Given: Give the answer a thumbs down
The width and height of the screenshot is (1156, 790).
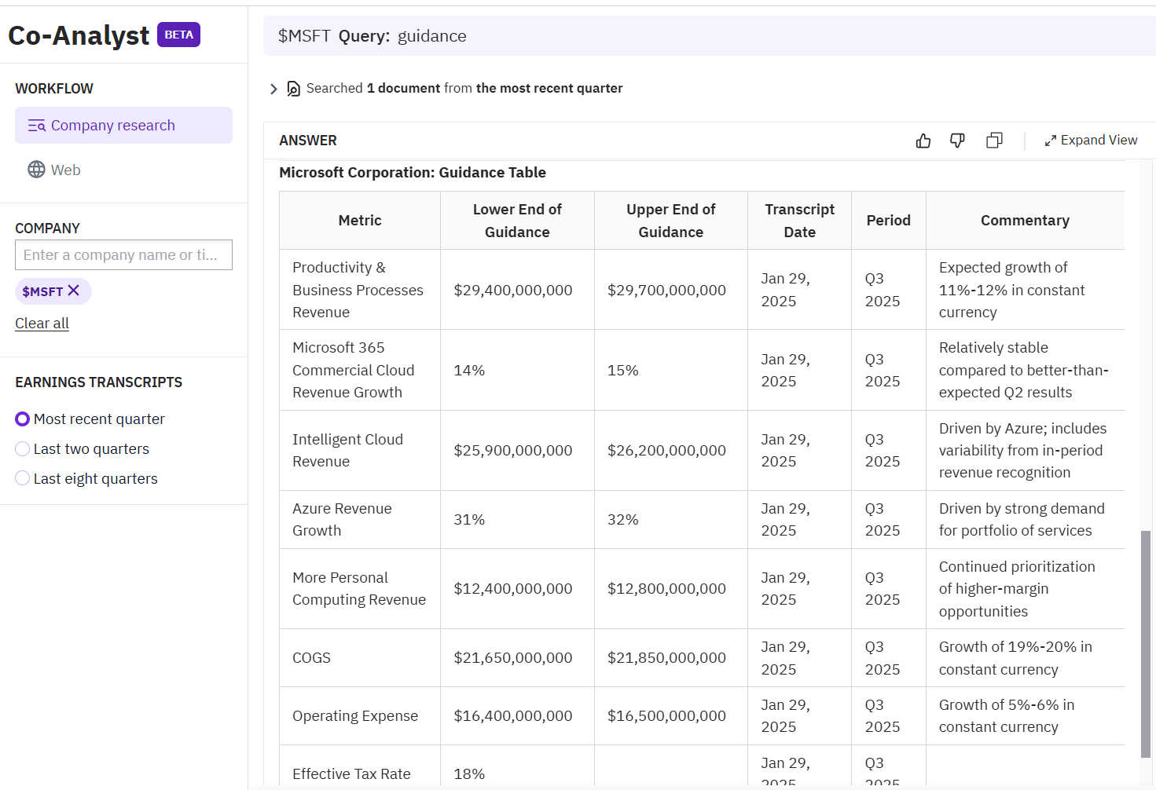Looking at the screenshot, I should [957, 140].
